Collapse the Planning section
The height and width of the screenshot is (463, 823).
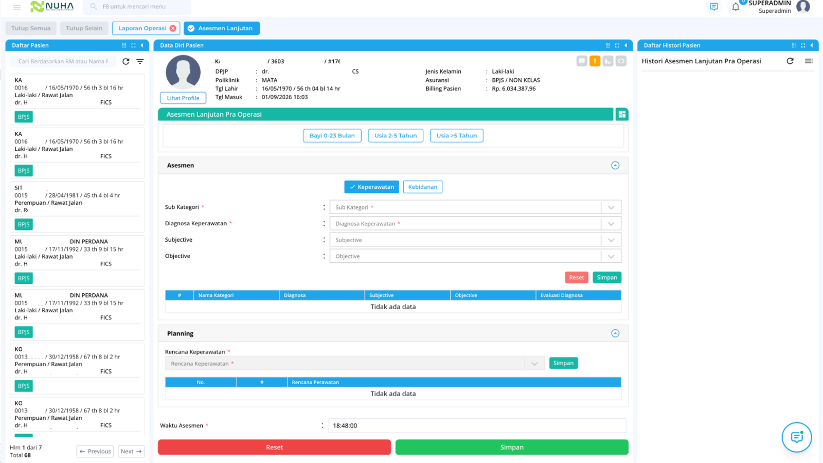click(x=615, y=333)
